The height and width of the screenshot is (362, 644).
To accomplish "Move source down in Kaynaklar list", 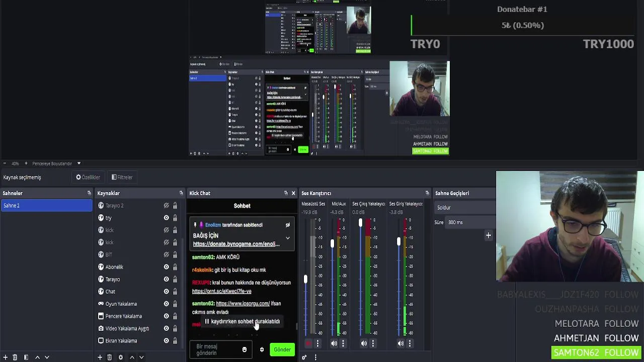I will click(x=141, y=357).
